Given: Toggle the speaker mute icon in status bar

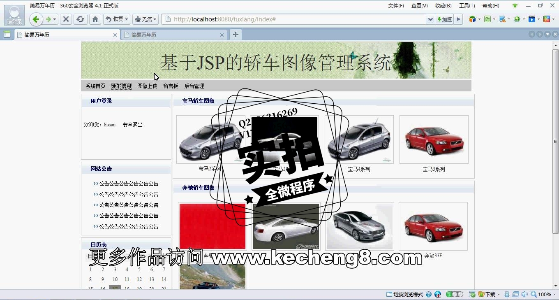Looking at the screenshot, I should (524, 295).
